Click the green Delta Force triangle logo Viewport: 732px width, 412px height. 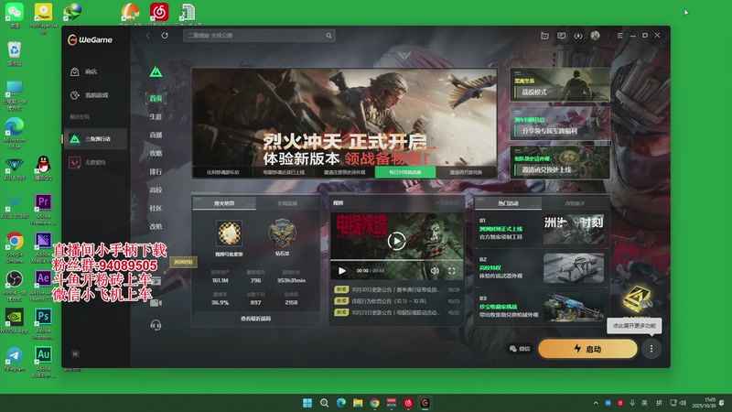click(156, 72)
